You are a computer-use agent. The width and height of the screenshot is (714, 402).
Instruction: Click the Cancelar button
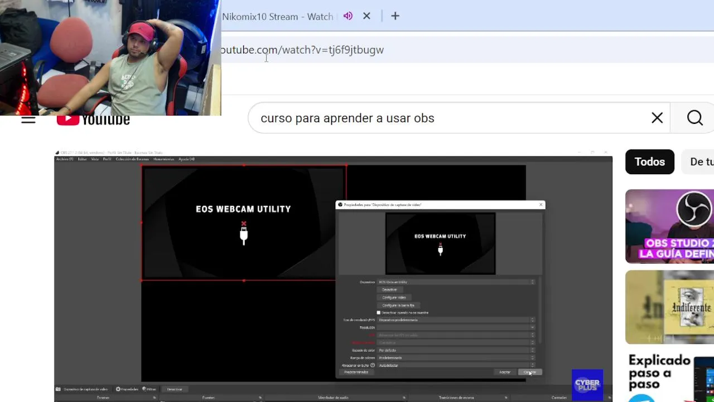pyautogui.click(x=530, y=372)
